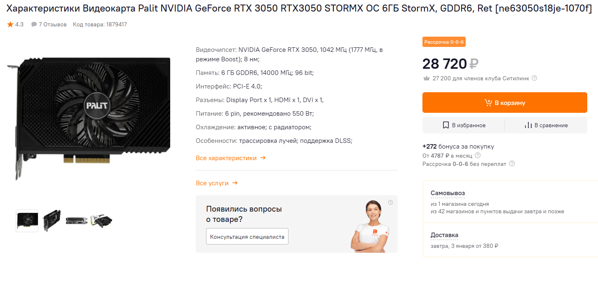Add item to favorites with В избранное
598x282 pixels.
464,125
